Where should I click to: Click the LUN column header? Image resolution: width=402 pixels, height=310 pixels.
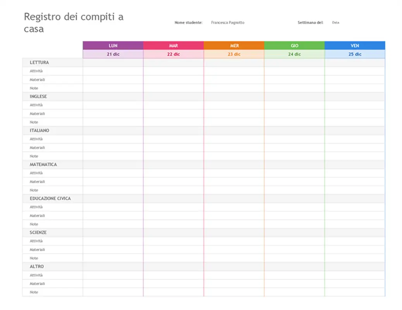coord(113,45)
